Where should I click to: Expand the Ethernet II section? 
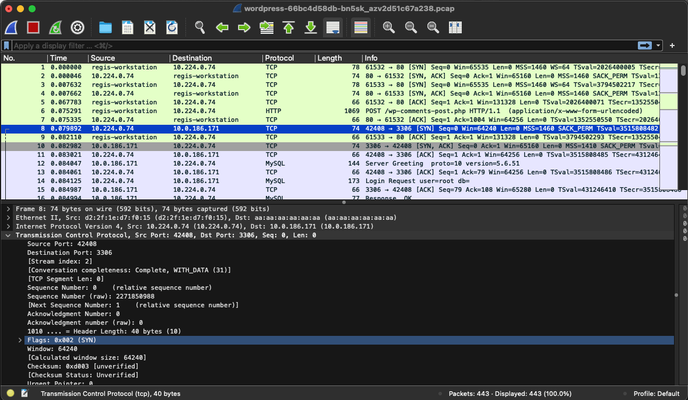point(8,217)
